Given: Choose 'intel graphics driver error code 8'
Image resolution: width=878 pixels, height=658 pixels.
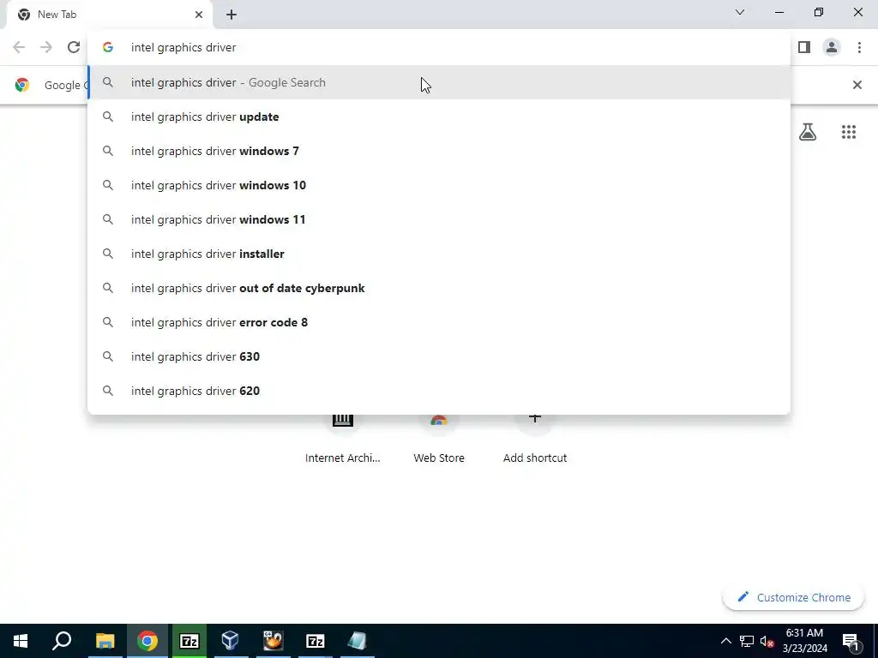Looking at the screenshot, I should 439,322.
